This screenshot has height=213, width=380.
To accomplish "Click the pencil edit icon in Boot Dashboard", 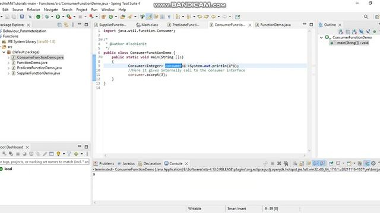I will click(45, 154).
